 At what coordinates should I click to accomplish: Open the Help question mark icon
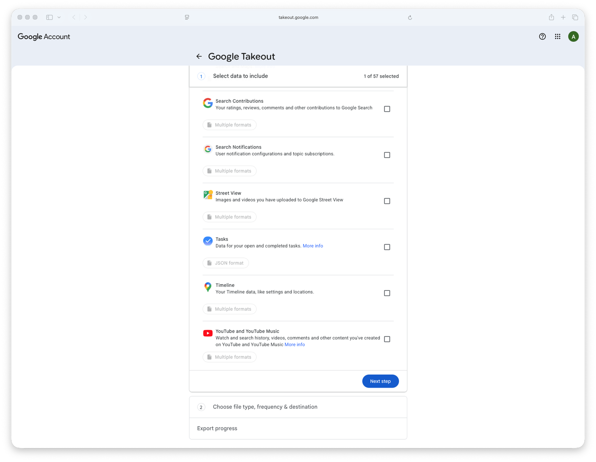[x=542, y=37]
